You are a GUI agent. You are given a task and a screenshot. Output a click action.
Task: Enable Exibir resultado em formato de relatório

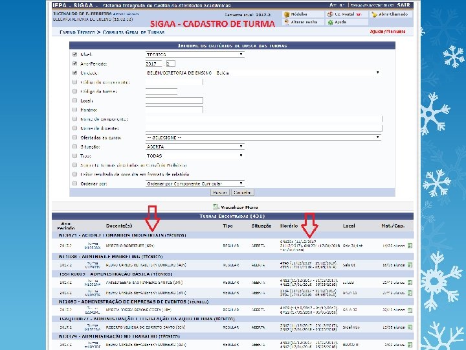[74, 174]
